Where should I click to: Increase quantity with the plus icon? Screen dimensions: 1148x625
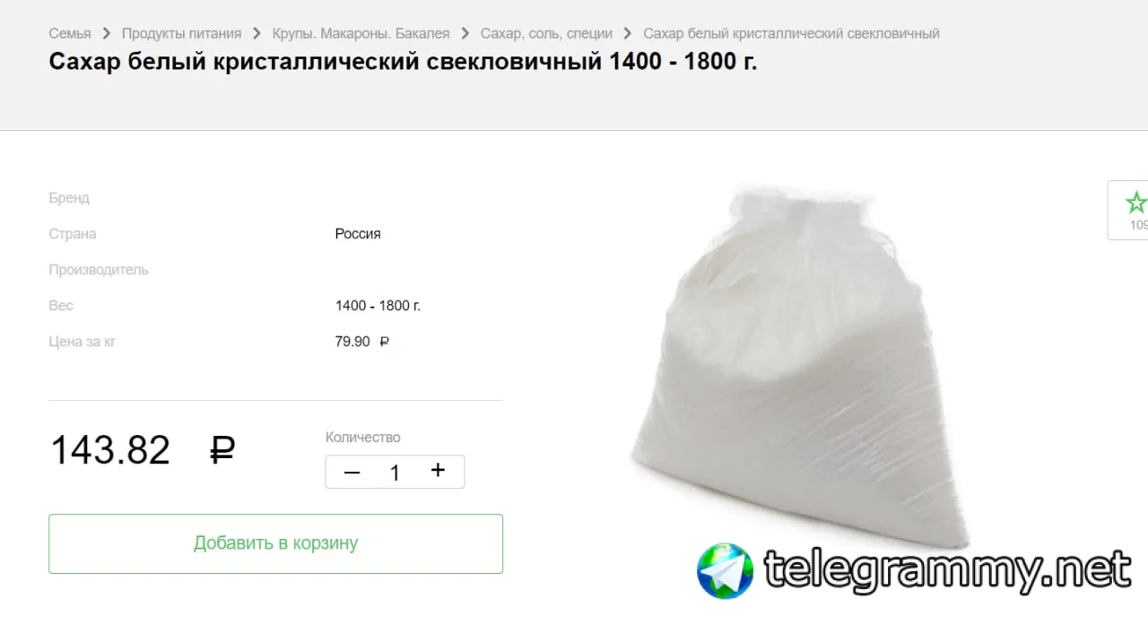[438, 471]
